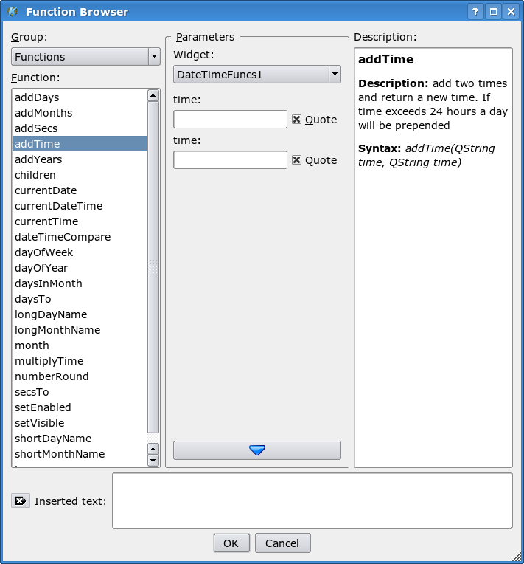Click the clear inserted text icon button

click(x=21, y=501)
